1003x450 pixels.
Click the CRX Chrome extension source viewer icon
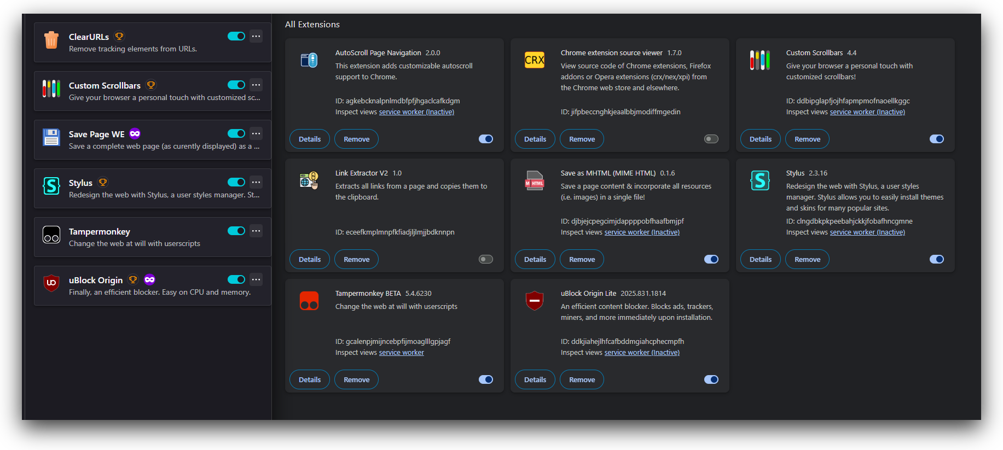tap(535, 60)
